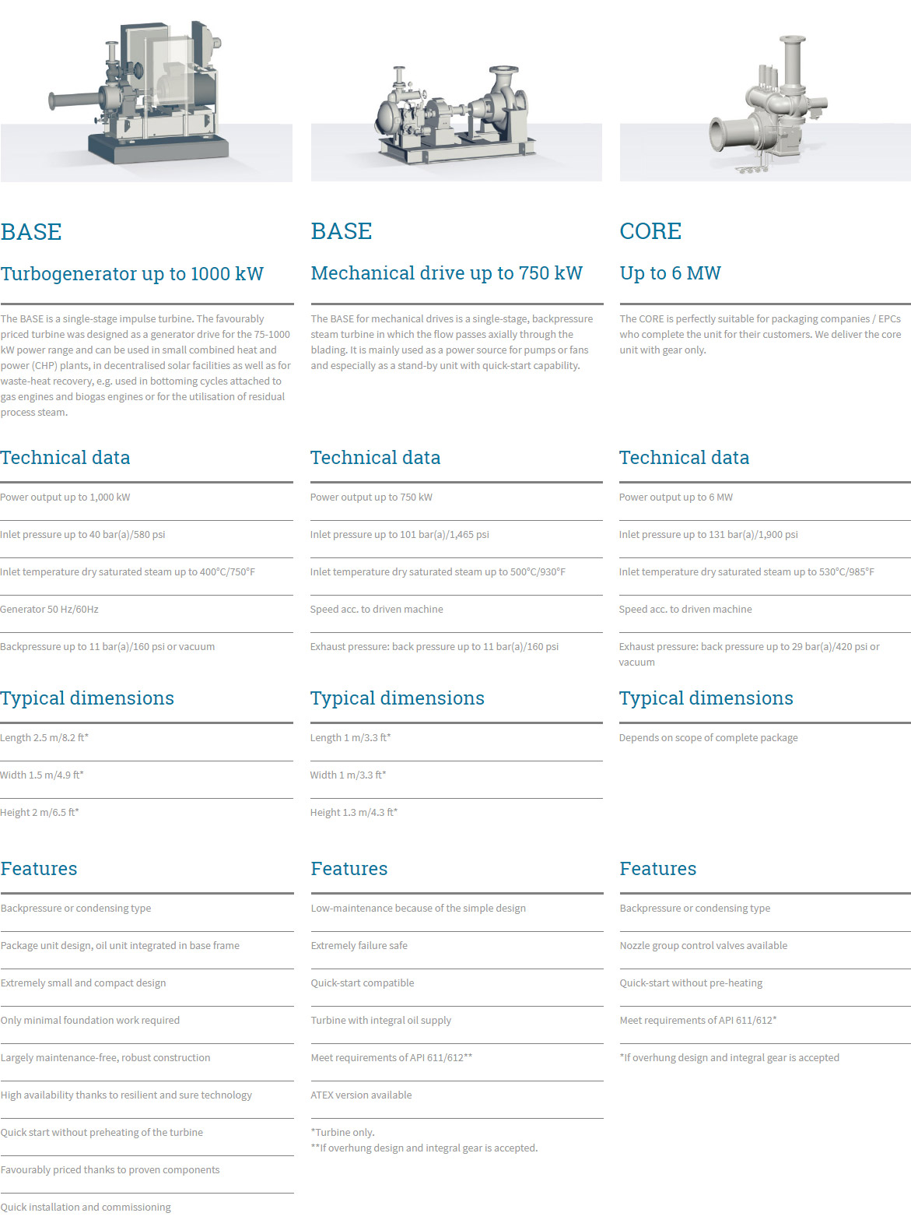Select 'High availability thanks to resilient' feature
The image size is (911, 1227).
127,1095
